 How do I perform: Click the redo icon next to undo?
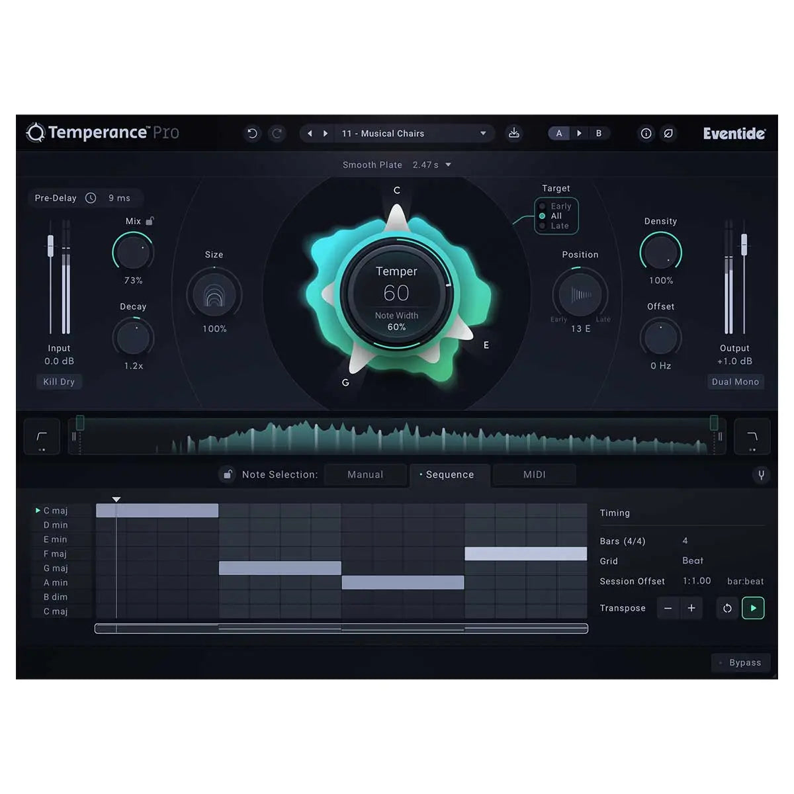(x=277, y=133)
